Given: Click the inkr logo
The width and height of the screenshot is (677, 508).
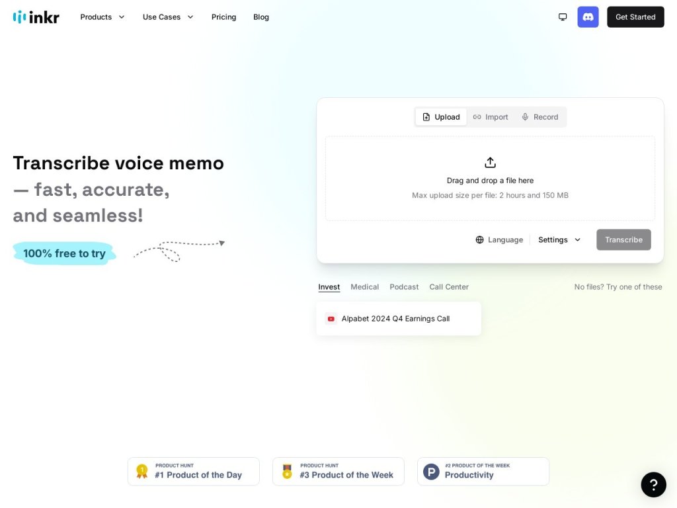Looking at the screenshot, I should [36, 17].
